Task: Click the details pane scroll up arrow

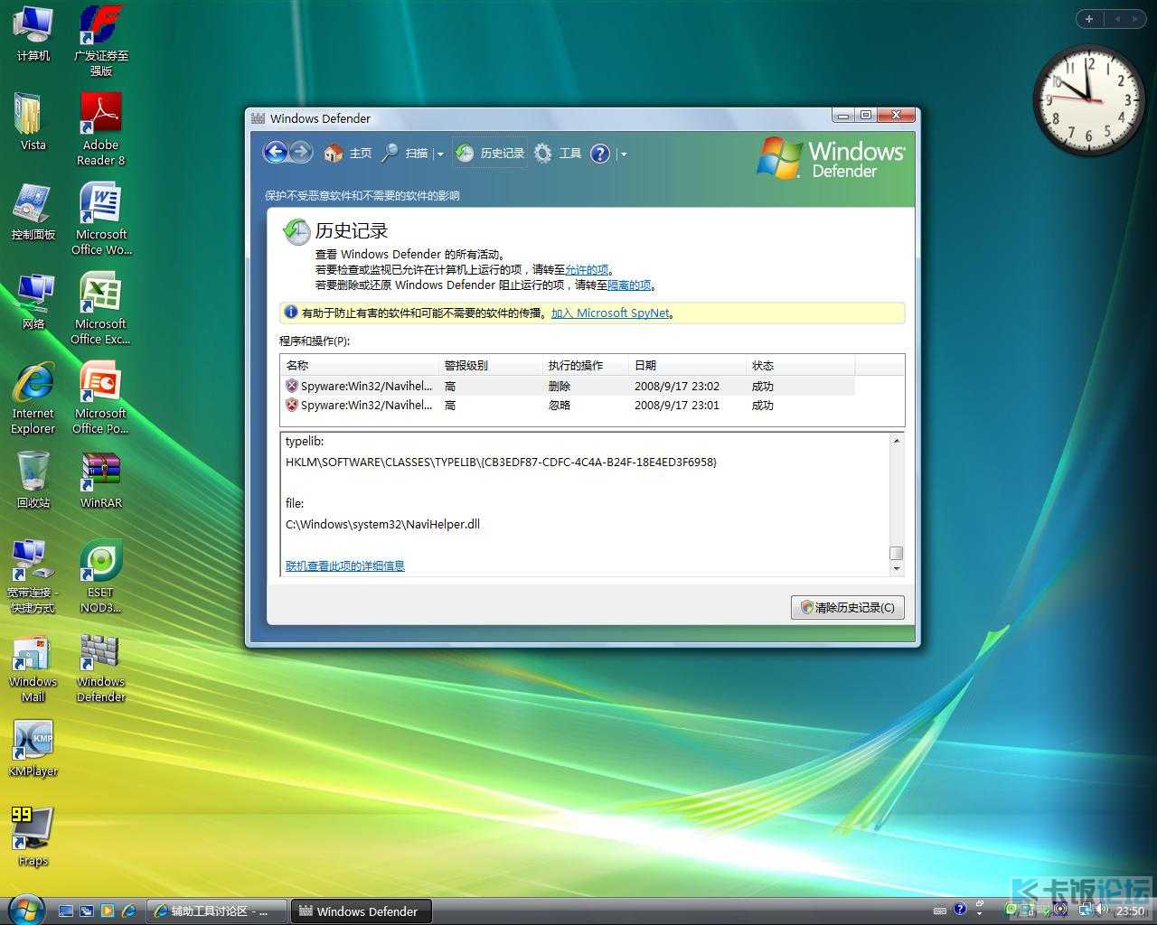Action: 897,441
